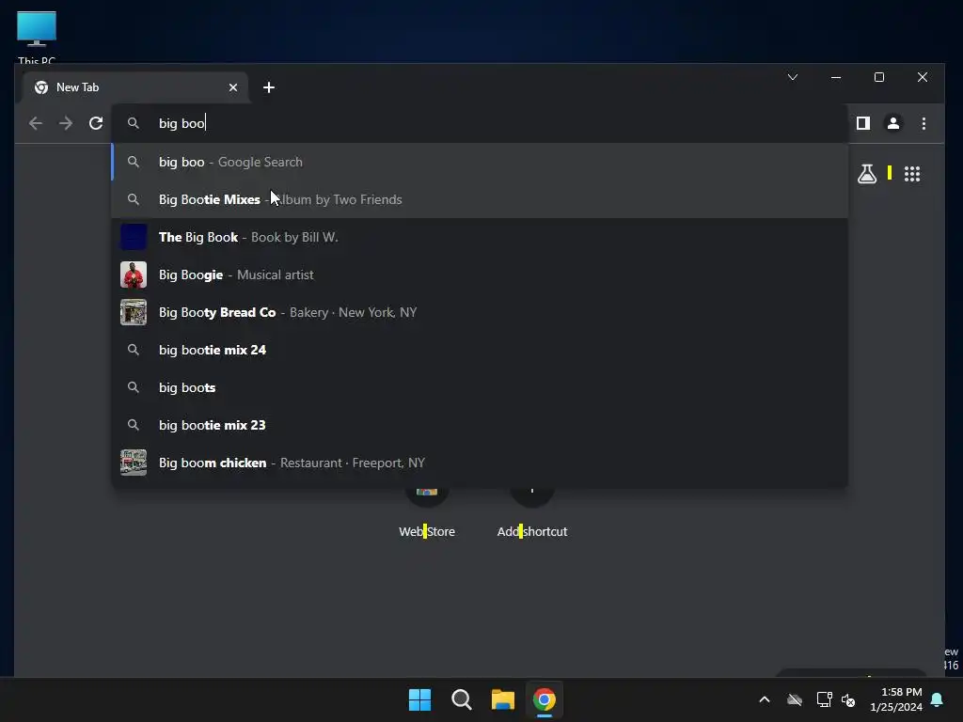Select 'Big Booty Bread Co' suggestion

tap(480, 312)
